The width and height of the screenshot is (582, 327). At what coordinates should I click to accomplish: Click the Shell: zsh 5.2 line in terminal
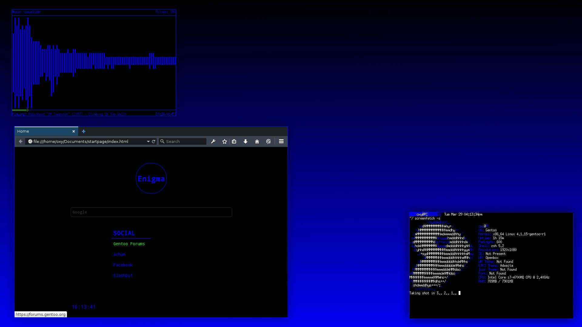[x=491, y=246]
